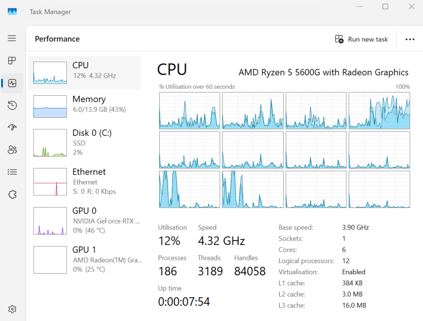Open the Users page icon
Screen dimensions: 423x321
click(x=12, y=150)
